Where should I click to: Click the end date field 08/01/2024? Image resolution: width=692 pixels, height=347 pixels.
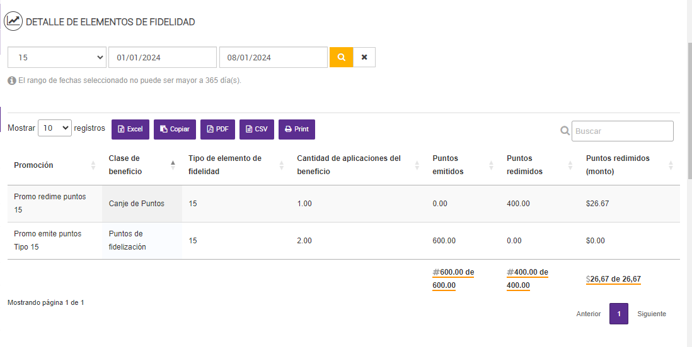point(273,57)
